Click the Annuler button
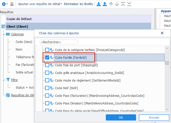Image resolution: width=171 pixels, height=123 pixels. [x=154, y=117]
